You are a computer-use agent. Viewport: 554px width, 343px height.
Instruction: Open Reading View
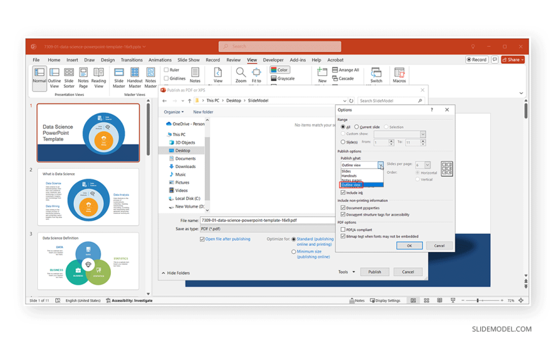99,78
